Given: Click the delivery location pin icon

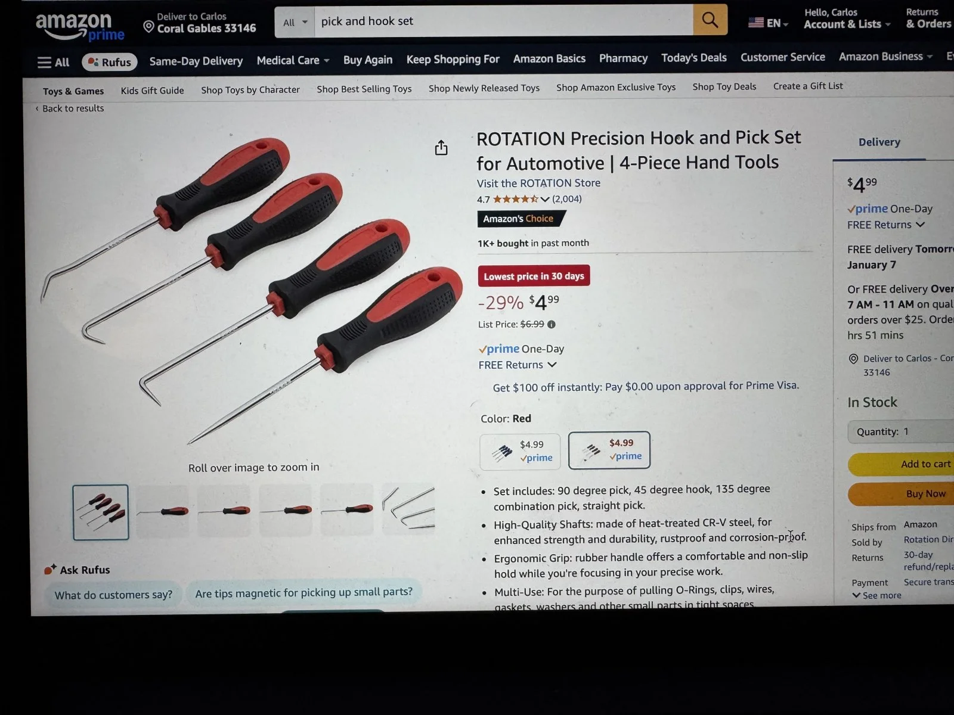Looking at the screenshot, I should coord(148,27).
